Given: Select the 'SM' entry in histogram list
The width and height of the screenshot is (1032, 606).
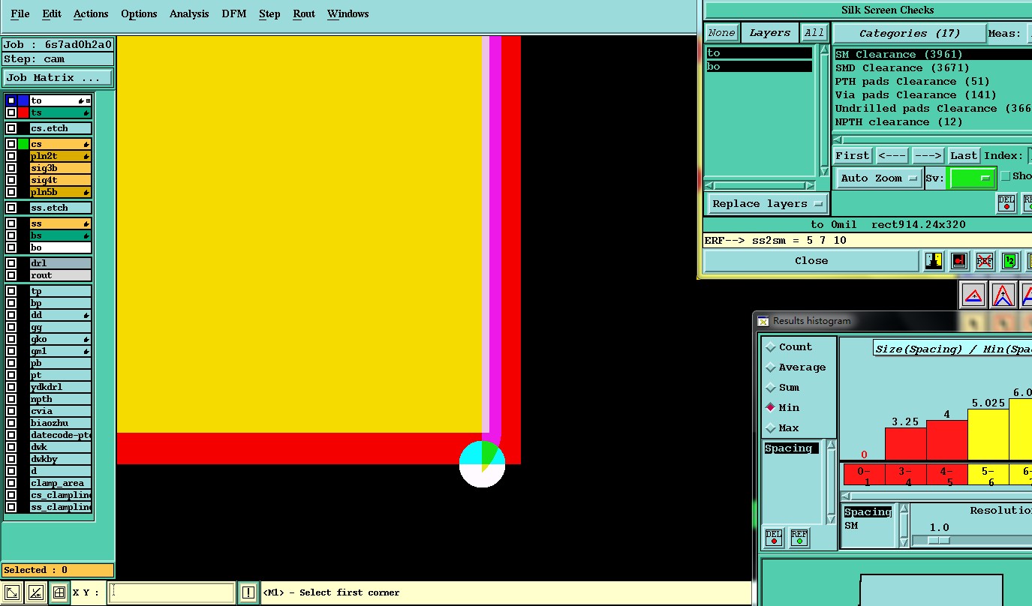Looking at the screenshot, I should click(x=851, y=526).
